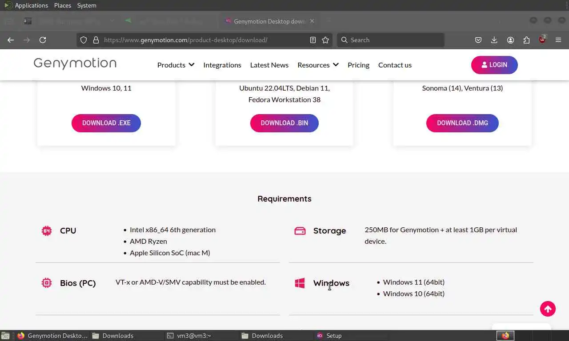The width and height of the screenshot is (569, 341).
Task: Close the Genymotion Desktop download tab
Action: [x=312, y=21]
